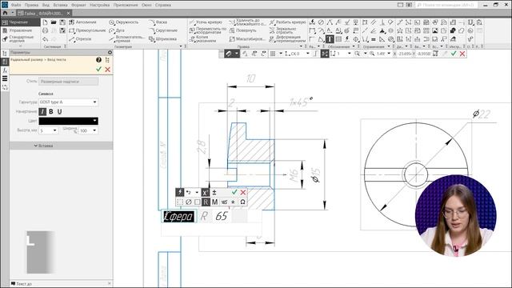Toggle the lightning auto-create button in popup
Viewport: 512px width, 288px height.
(179, 192)
